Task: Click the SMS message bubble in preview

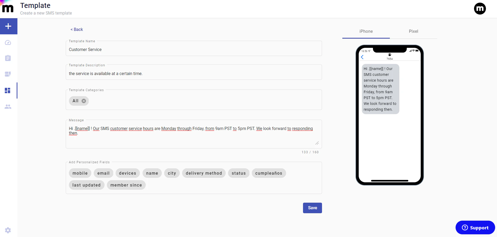Action: (x=380, y=89)
